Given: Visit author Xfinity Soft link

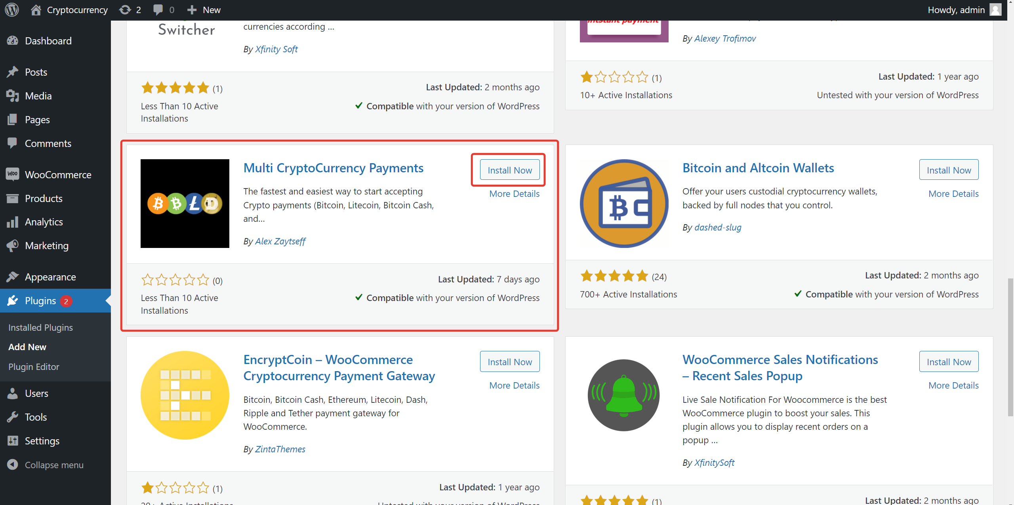Looking at the screenshot, I should coord(276,49).
